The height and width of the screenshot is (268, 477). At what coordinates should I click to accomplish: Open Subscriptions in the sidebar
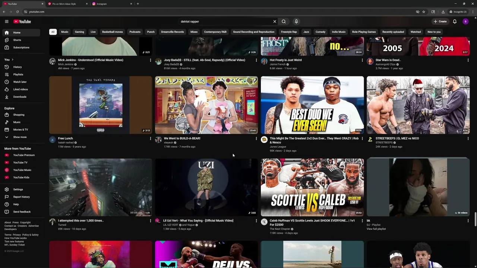[21, 47]
